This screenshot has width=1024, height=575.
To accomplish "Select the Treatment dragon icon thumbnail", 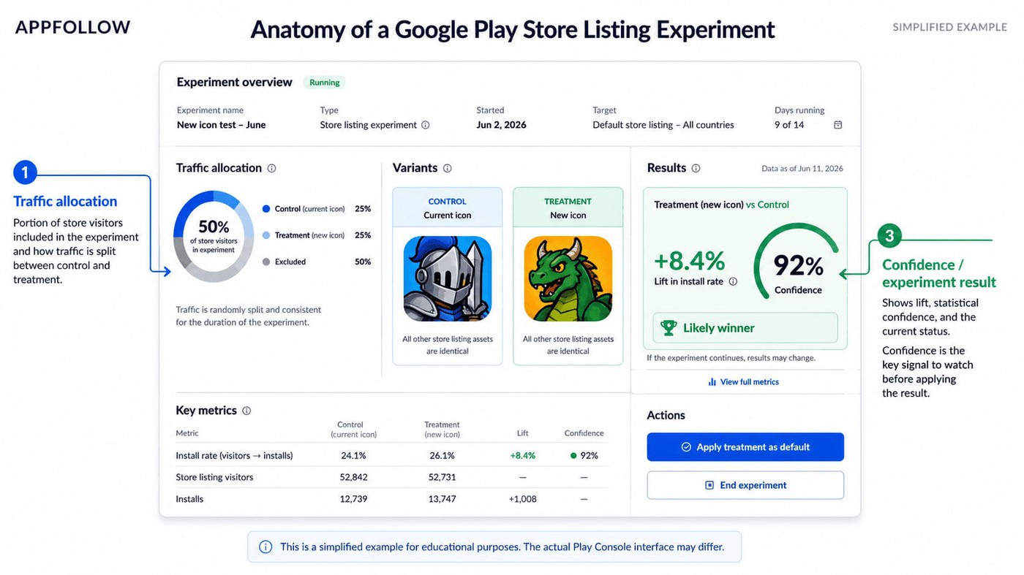I will tap(568, 278).
